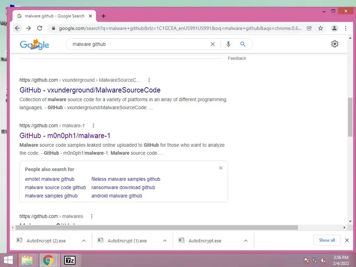Go forward one page in Chrome
Screen dimensions: 356x267
[x=29, y=28]
